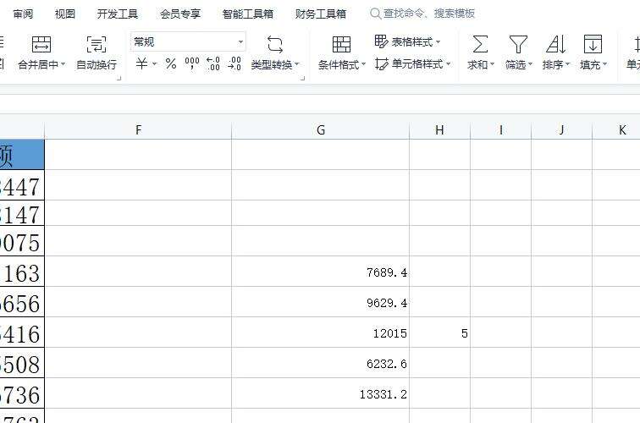Switch to the 视图 tab
This screenshot has width=640, height=423.
[x=65, y=14]
